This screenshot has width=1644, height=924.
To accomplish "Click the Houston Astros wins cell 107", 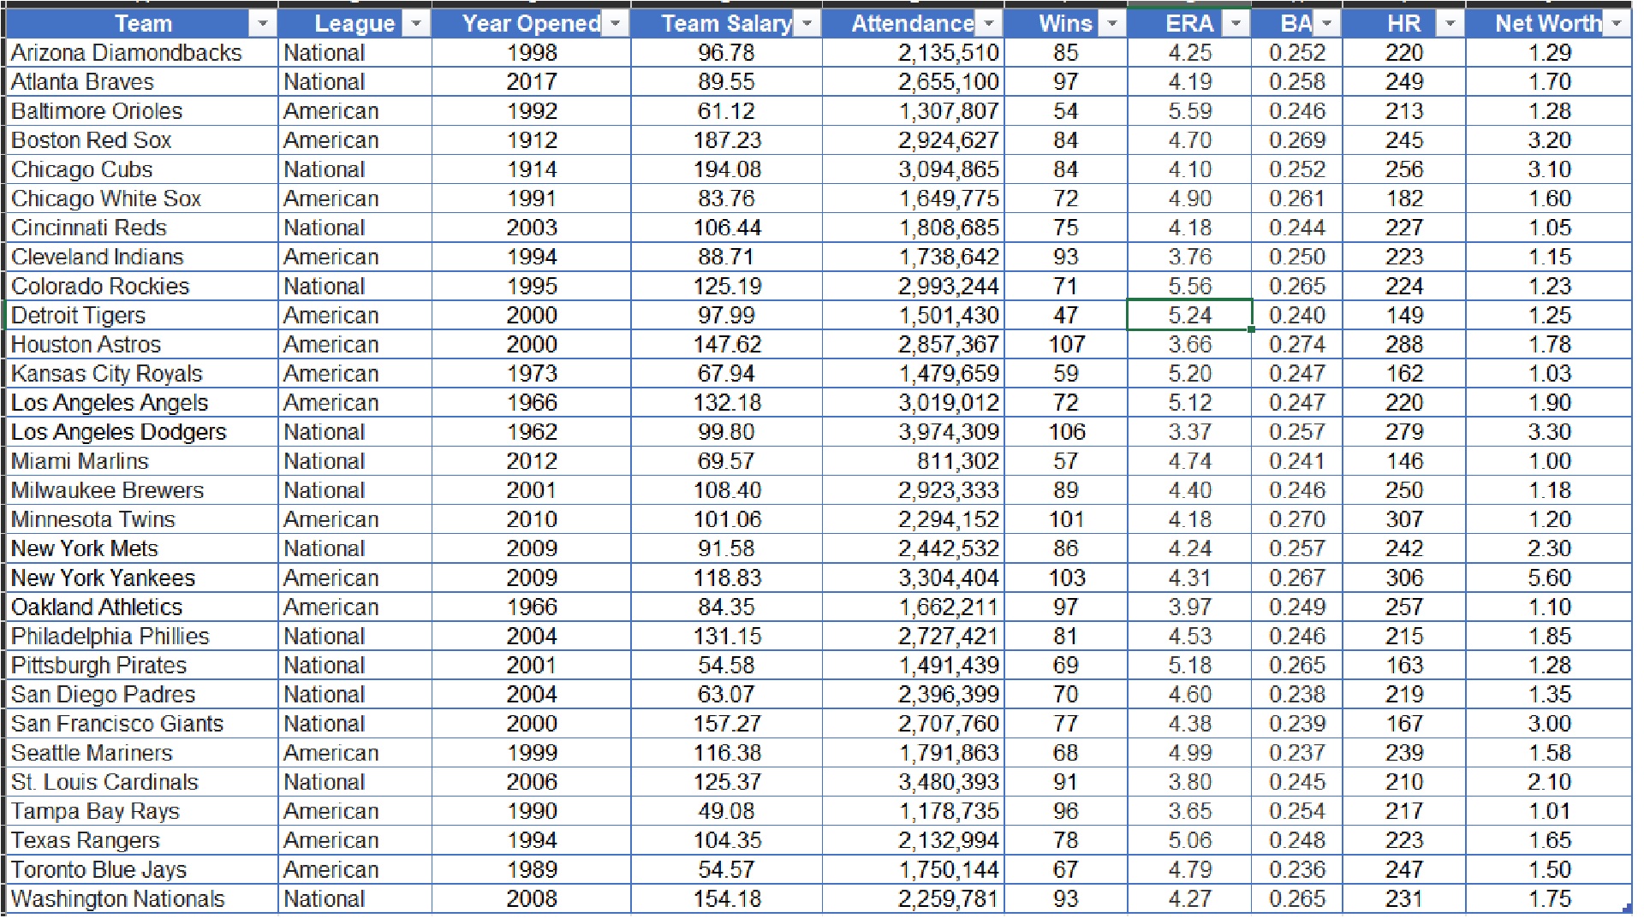I will (x=1066, y=345).
